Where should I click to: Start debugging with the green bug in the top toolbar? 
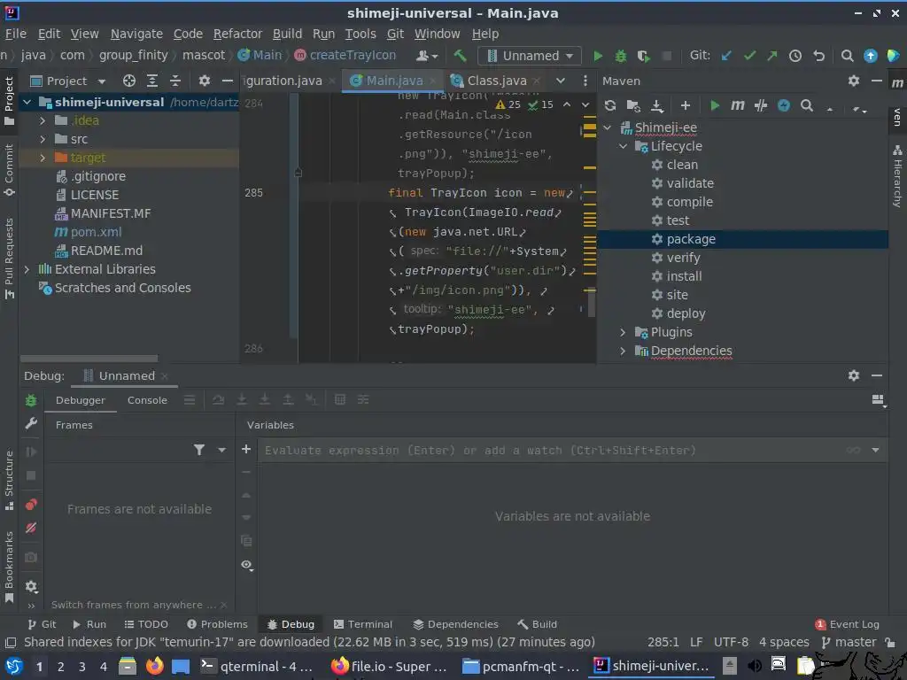(621, 56)
